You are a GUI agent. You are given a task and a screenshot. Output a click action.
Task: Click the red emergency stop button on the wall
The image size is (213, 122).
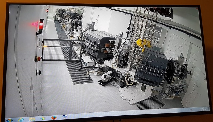click(38, 59)
